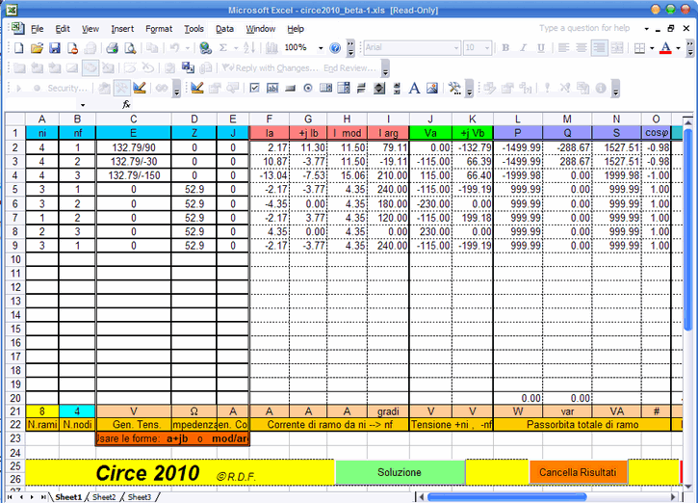Click the horizontal scrollbar thumb
The width and height of the screenshot is (698, 503).
tap(506, 496)
